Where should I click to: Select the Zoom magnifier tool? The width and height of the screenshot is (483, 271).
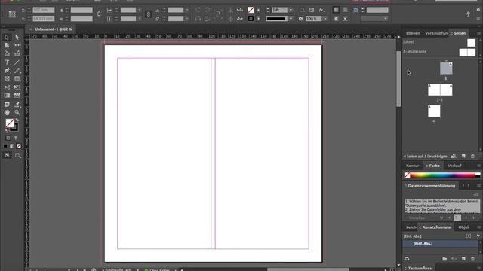(x=17, y=113)
